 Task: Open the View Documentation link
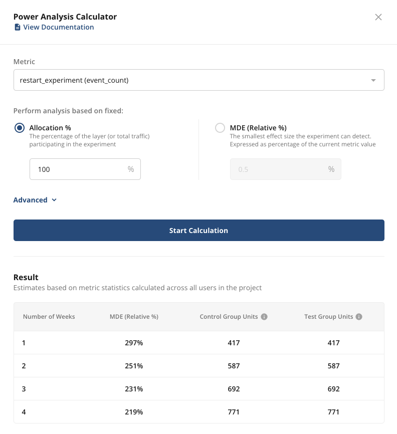[x=58, y=27]
